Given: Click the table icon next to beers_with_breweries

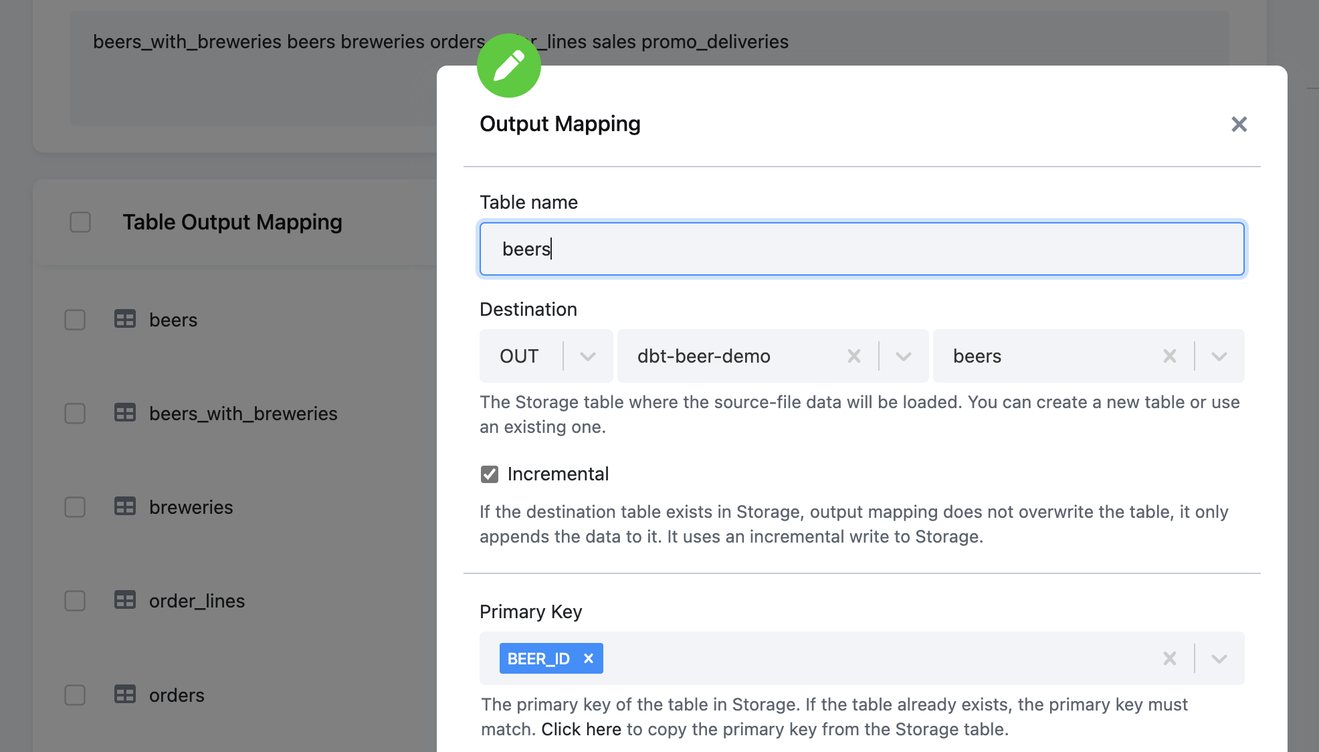Looking at the screenshot, I should (125, 413).
